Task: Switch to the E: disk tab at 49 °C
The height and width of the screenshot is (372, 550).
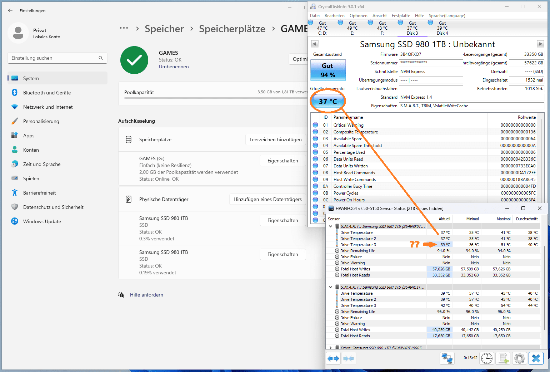Action: 352,28
